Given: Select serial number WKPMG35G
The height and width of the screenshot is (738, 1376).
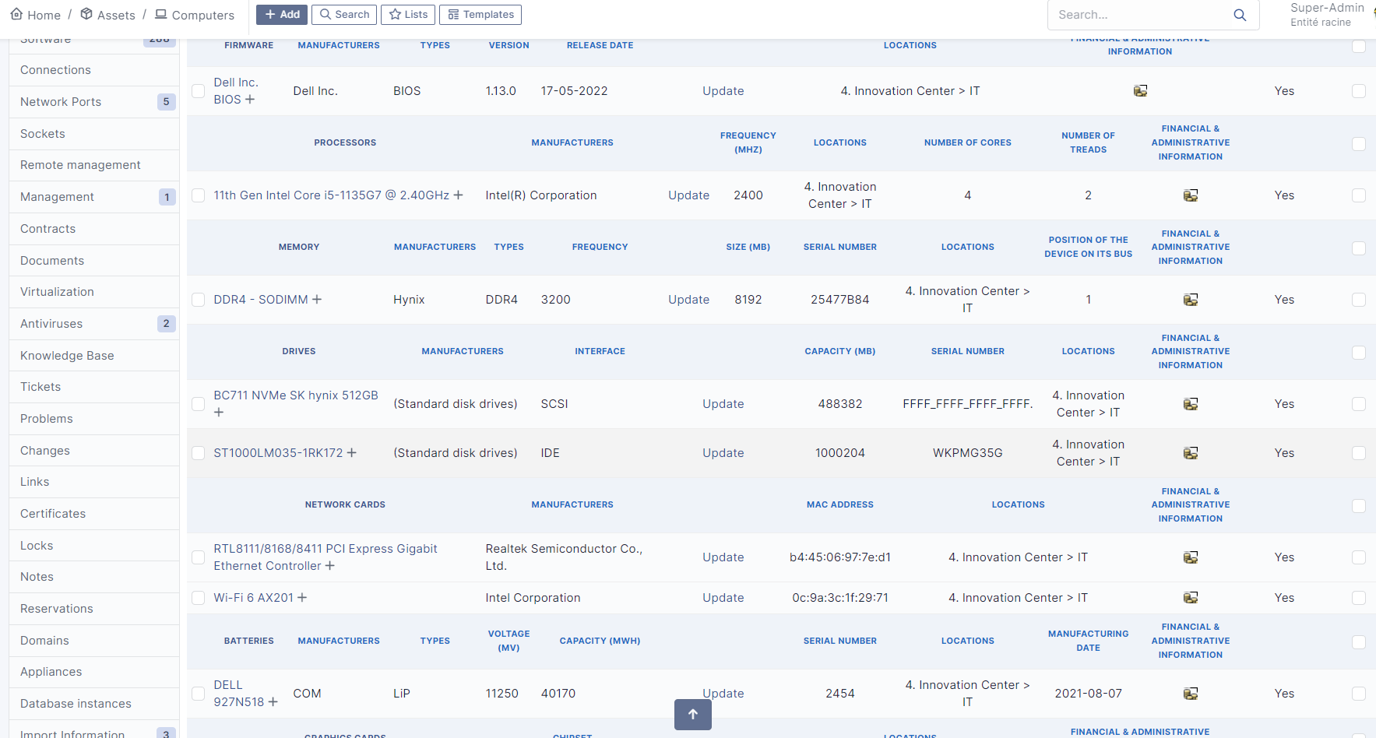Looking at the screenshot, I should 968,453.
